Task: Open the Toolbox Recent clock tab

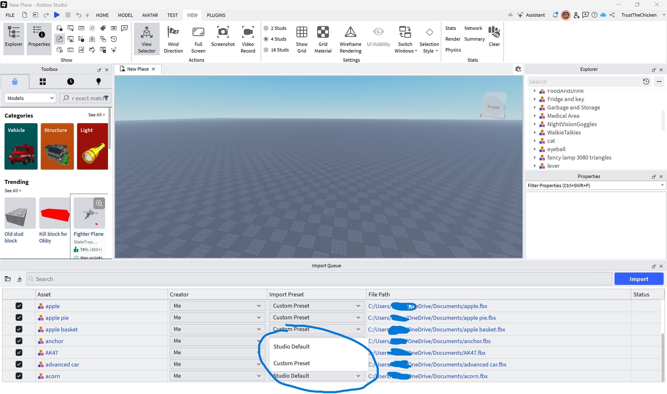Action: pos(71,82)
